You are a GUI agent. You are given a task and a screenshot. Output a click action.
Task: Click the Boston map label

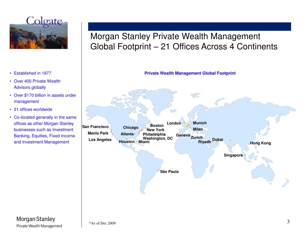pos(157,125)
